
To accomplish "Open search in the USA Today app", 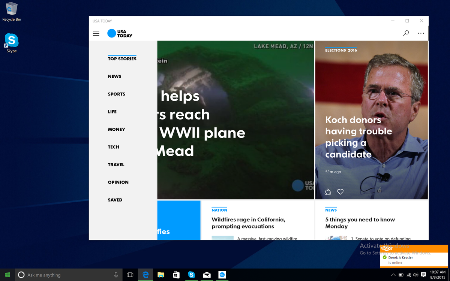I will 405,33.
